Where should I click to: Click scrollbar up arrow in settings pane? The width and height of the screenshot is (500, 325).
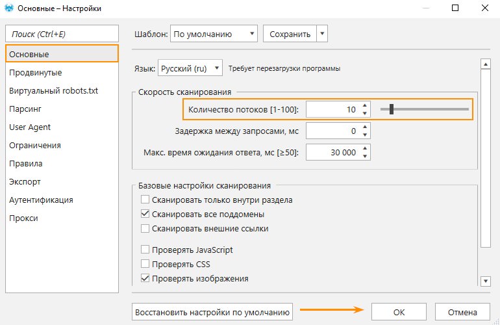(485, 64)
